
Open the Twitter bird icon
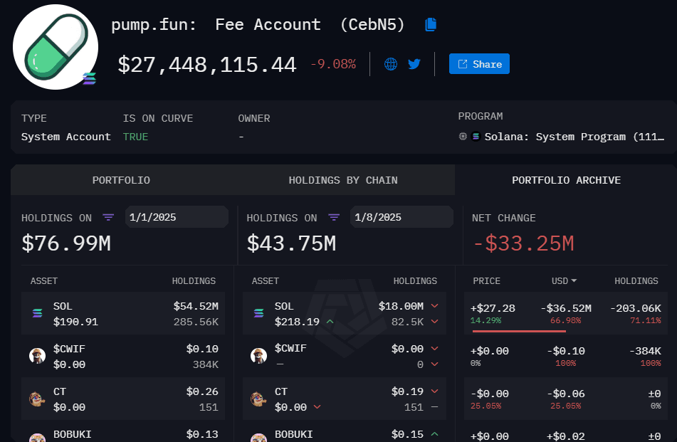point(414,64)
